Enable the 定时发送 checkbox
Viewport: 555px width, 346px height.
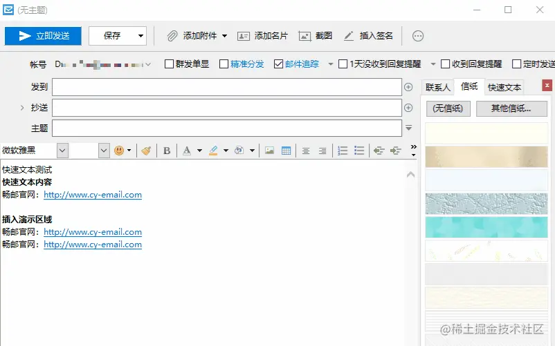coord(517,64)
